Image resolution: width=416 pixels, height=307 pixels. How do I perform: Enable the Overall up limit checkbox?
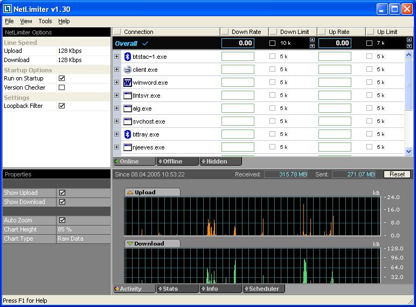pyautogui.click(x=369, y=43)
